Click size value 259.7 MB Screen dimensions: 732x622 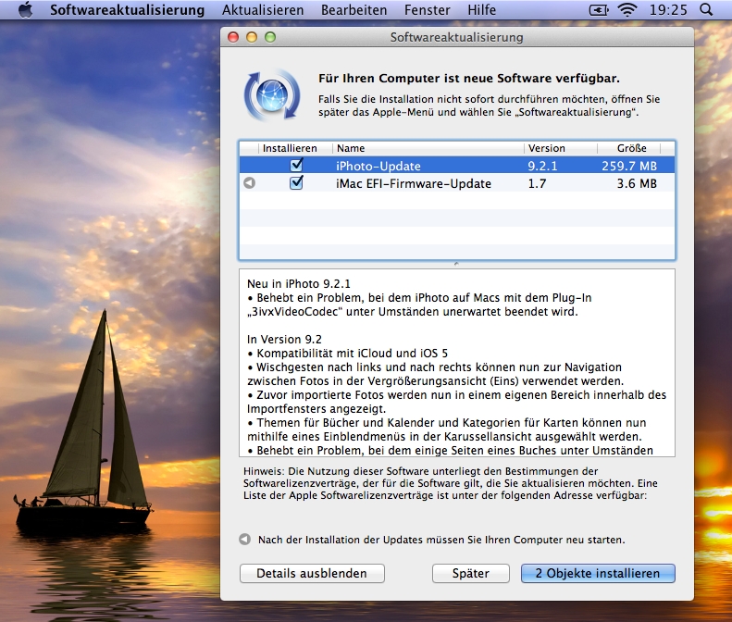pos(629,166)
